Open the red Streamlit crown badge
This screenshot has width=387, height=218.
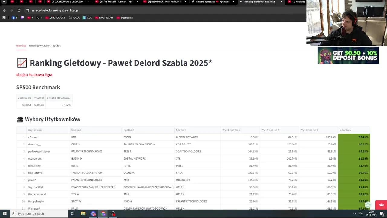pyautogui.click(x=381, y=205)
